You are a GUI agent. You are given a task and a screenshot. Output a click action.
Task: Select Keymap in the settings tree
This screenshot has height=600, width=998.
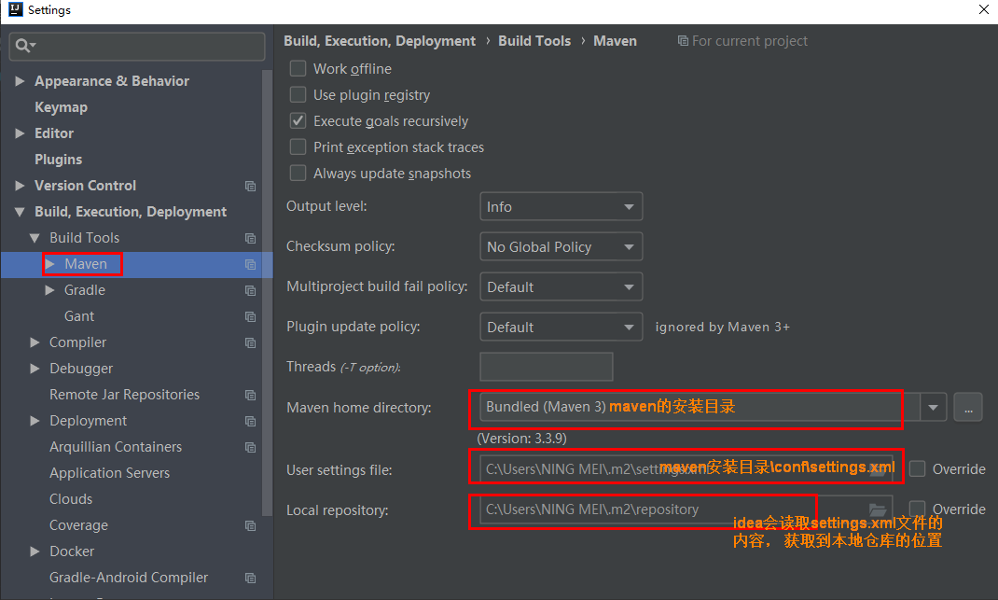[x=61, y=107]
